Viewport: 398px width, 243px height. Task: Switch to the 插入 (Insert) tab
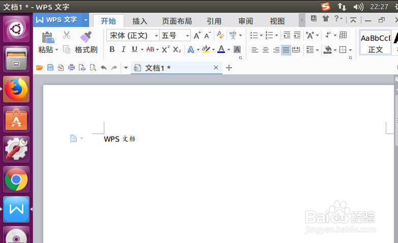coord(139,21)
